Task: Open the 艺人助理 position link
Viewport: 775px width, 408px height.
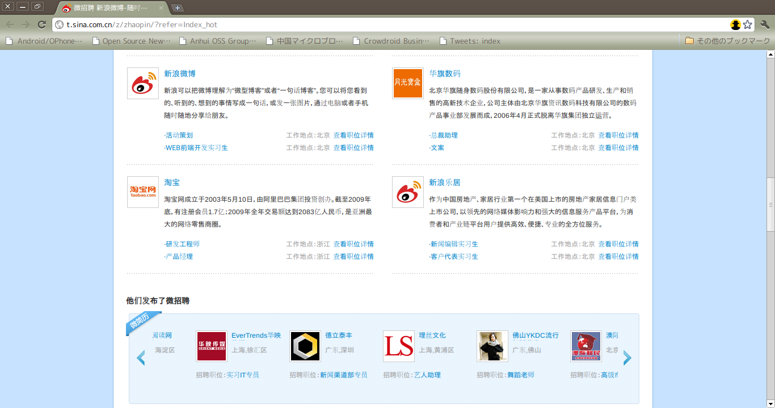Action: [x=427, y=375]
